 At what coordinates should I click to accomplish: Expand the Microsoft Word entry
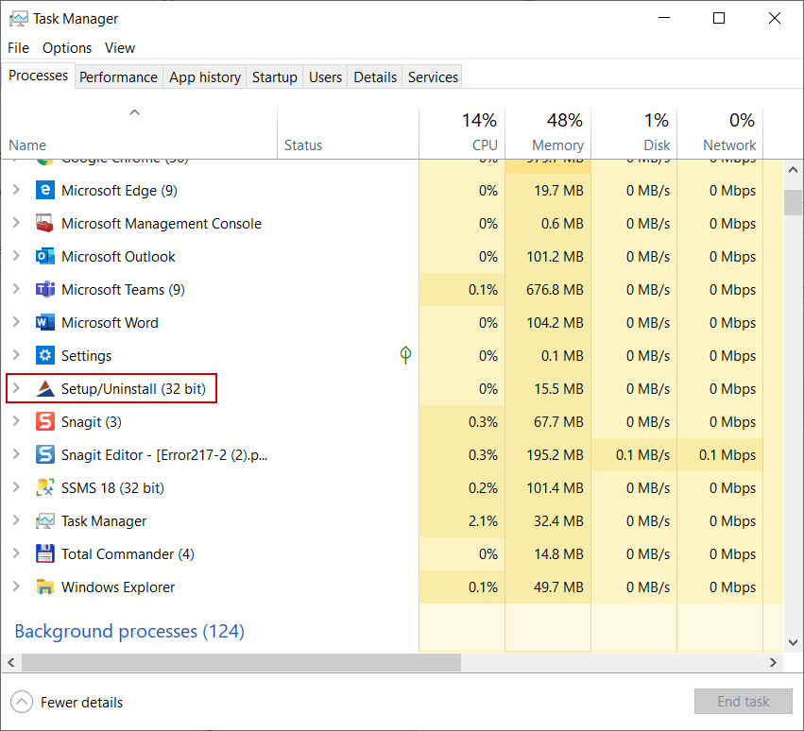pos(16,321)
